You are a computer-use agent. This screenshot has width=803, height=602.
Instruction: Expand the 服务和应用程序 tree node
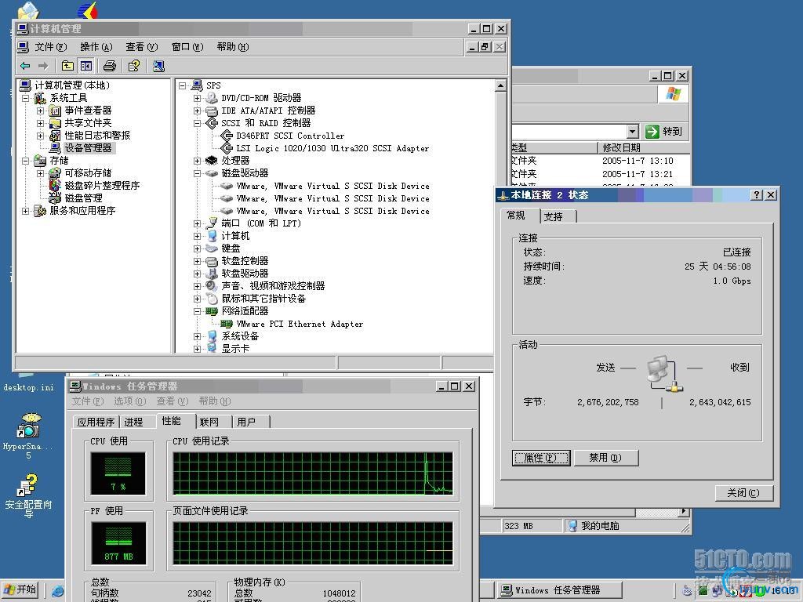(x=26, y=211)
